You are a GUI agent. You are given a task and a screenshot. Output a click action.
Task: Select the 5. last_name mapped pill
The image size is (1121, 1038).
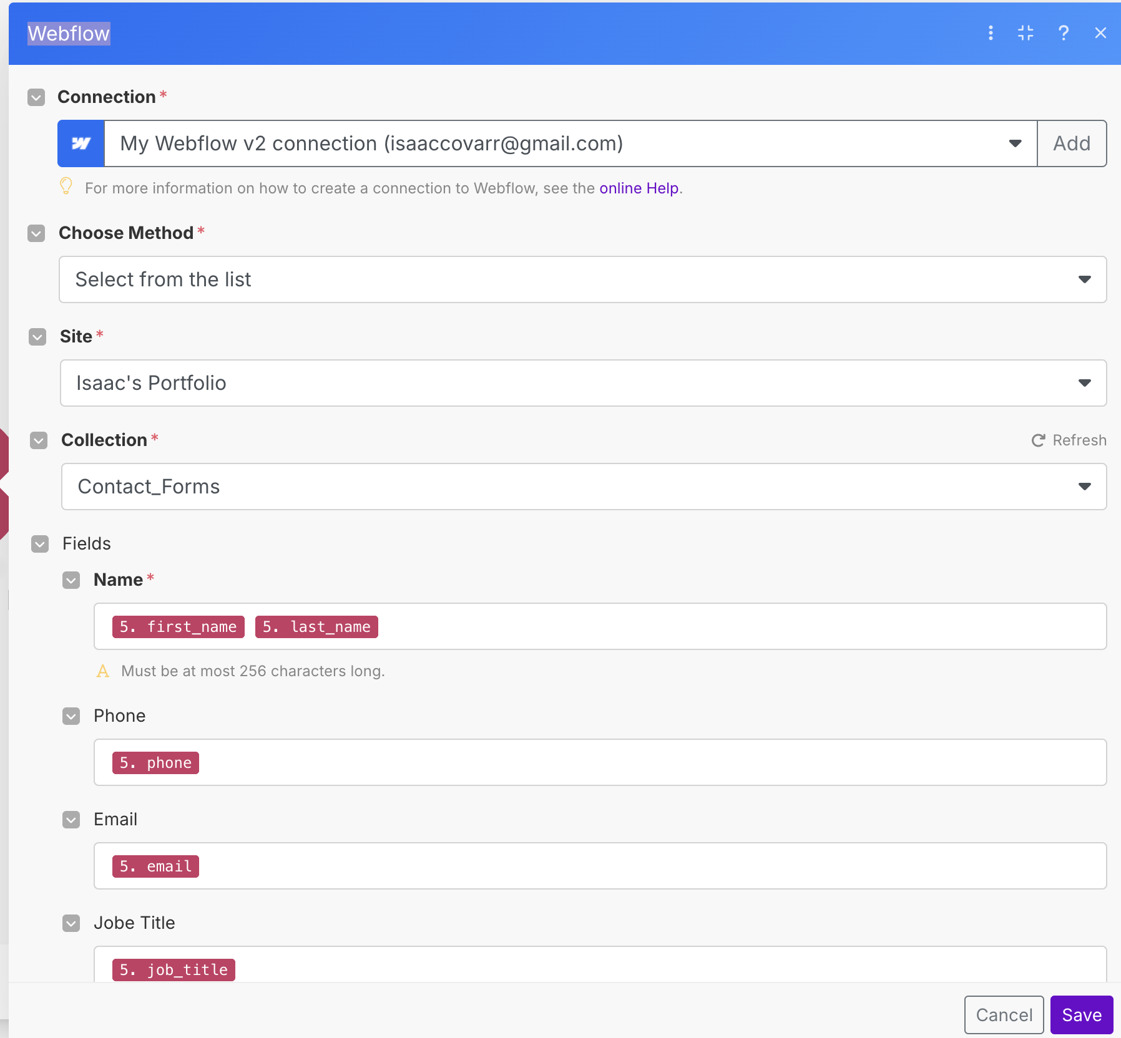coord(316,627)
